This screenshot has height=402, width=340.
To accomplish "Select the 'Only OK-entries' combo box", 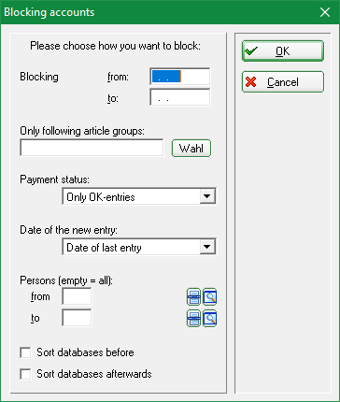I will [139, 196].
